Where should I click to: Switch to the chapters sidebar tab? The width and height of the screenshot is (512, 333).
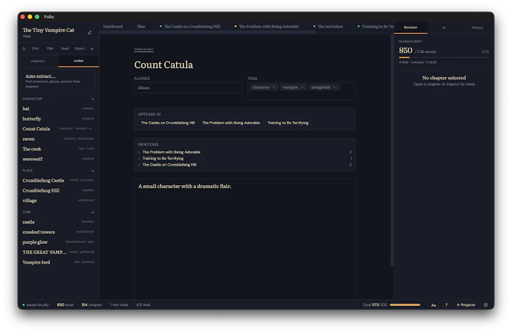pyautogui.click(x=38, y=61)
